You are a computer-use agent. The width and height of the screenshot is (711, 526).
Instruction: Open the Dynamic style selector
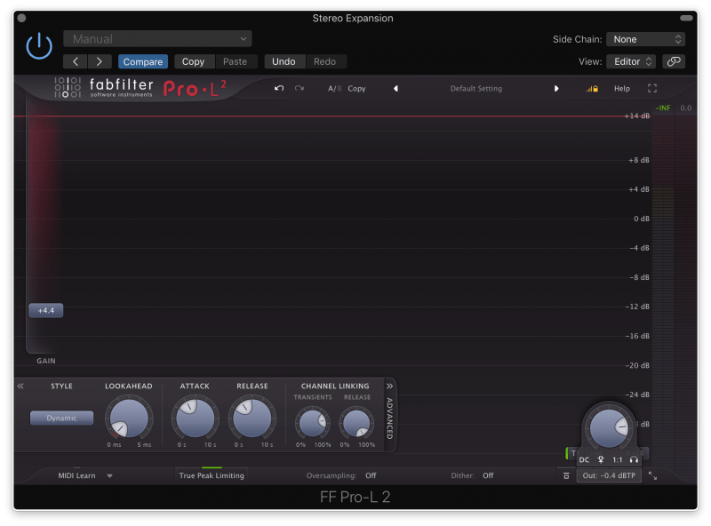click(61, 418)
